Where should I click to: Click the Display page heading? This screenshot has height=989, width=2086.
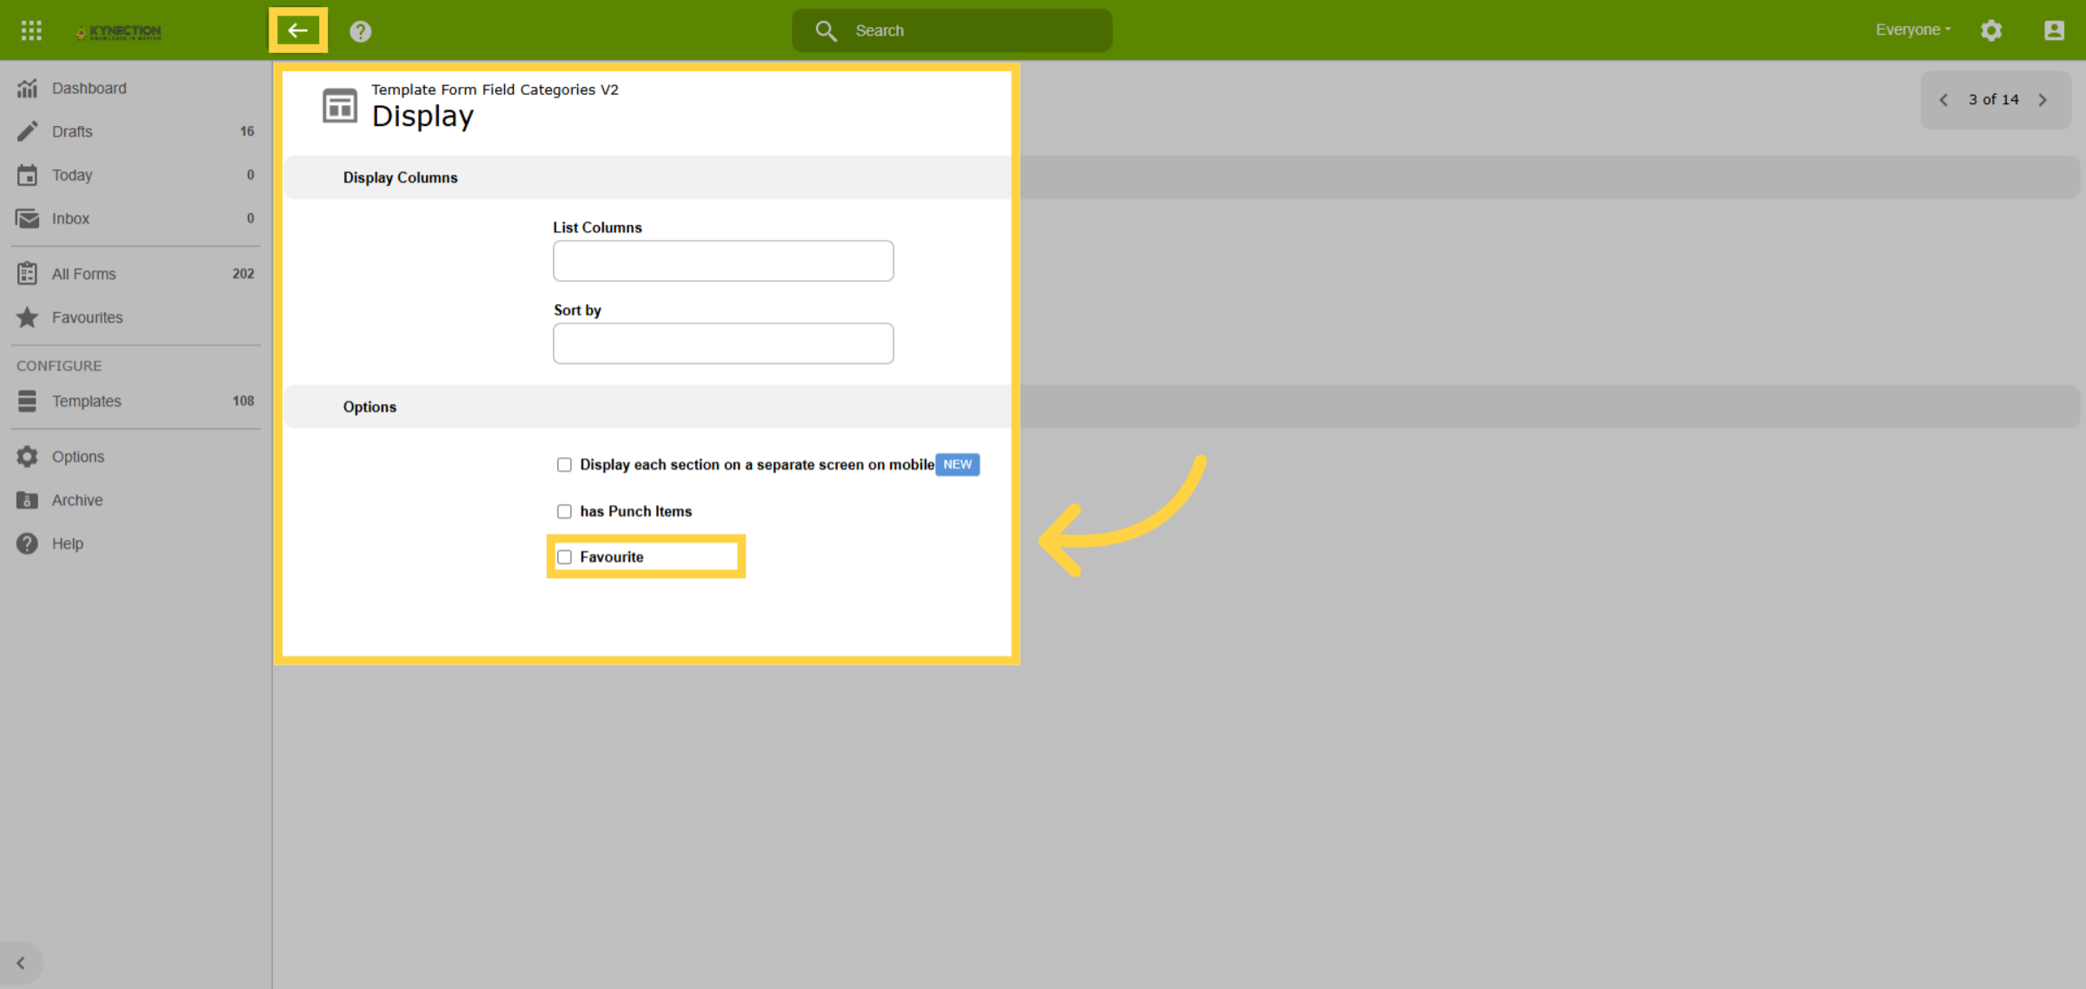[422, 116]
